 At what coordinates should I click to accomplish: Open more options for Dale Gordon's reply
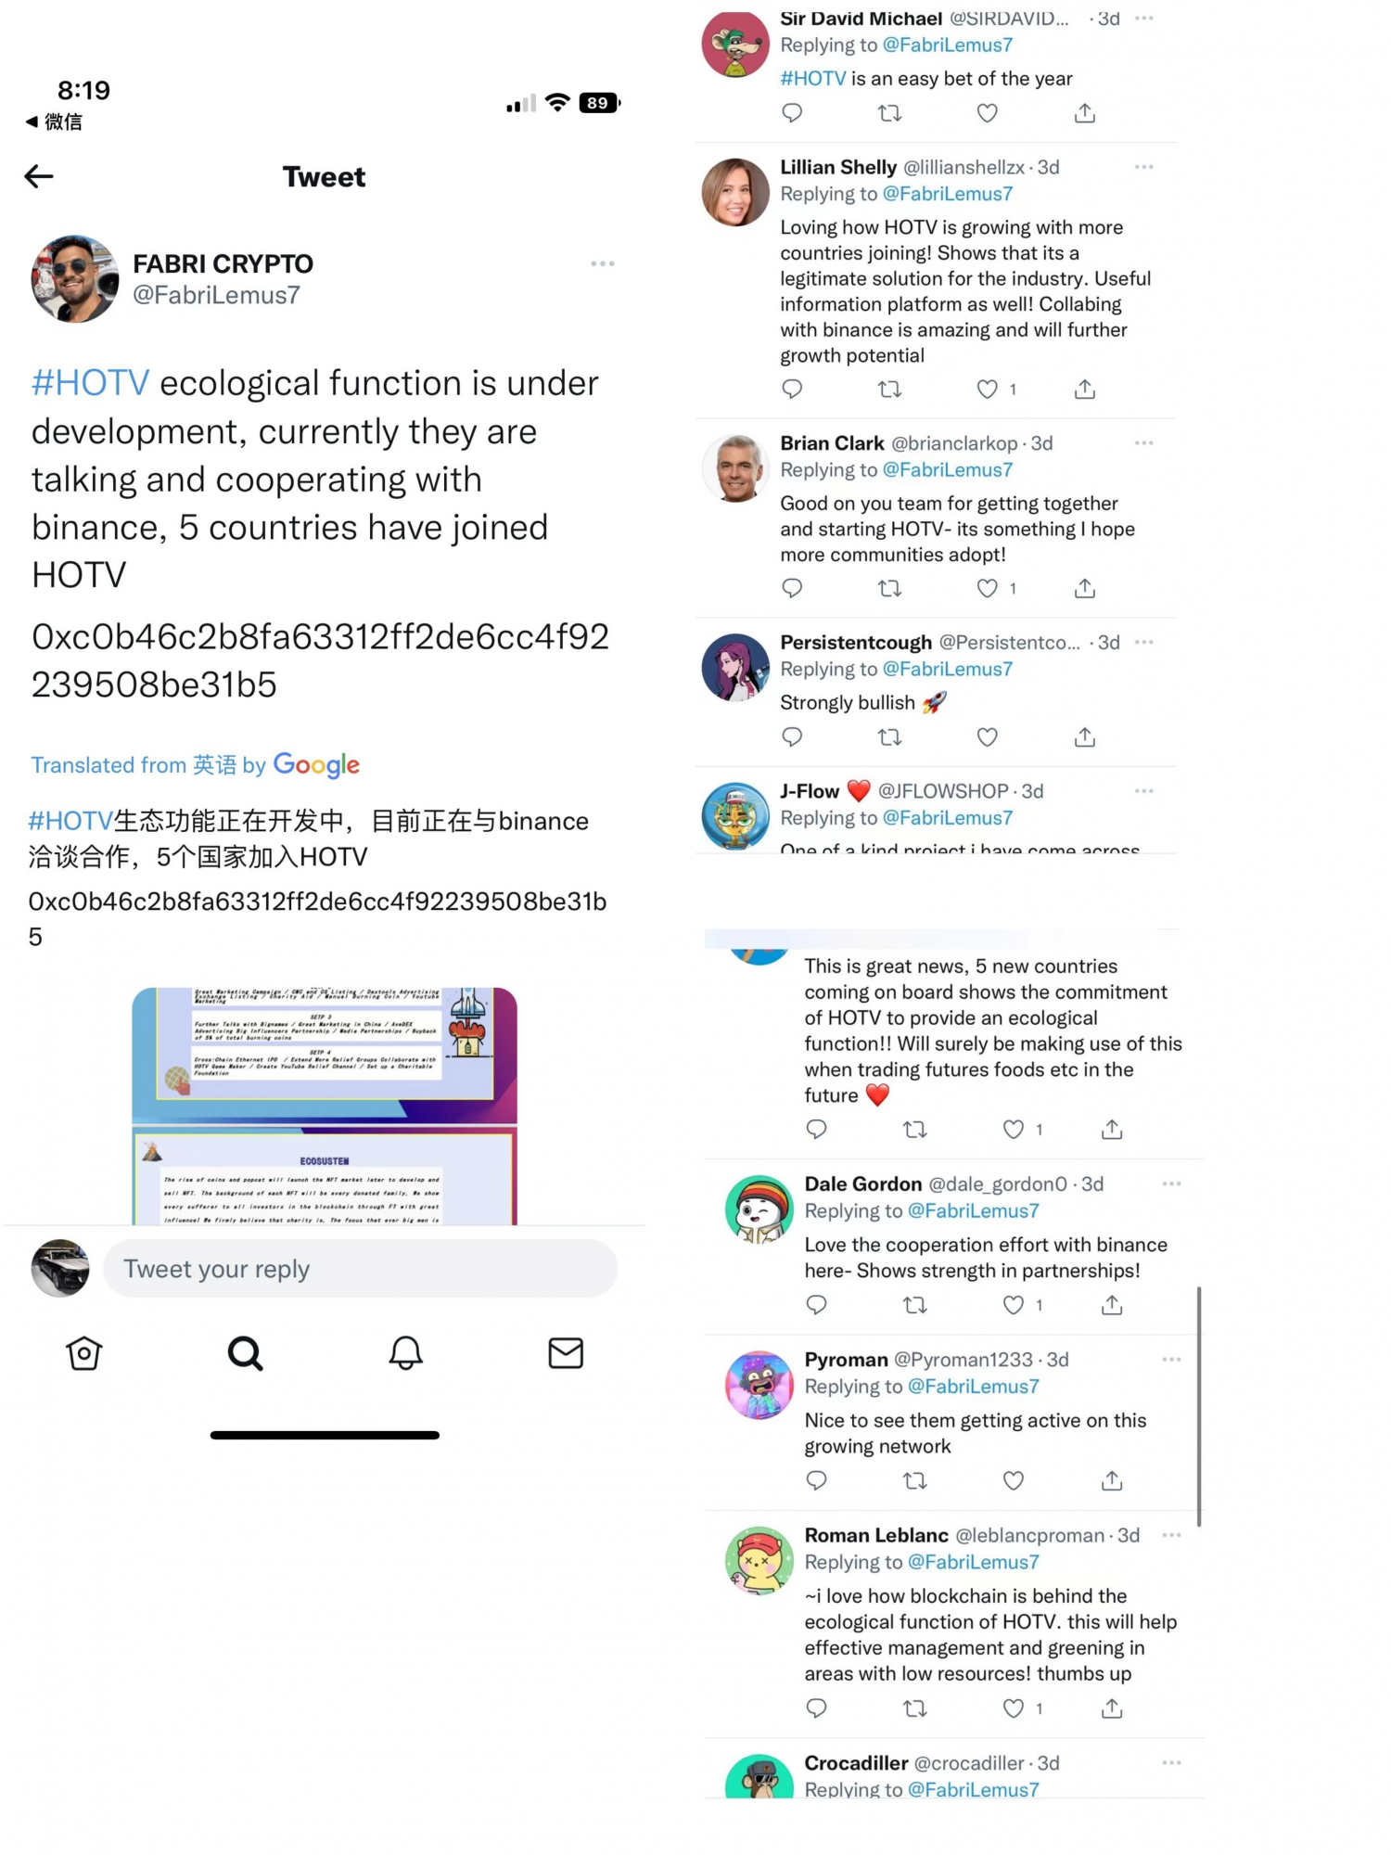pos(1171,1183)
